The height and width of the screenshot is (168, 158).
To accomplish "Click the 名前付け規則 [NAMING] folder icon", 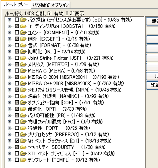I will click(24, 96).
